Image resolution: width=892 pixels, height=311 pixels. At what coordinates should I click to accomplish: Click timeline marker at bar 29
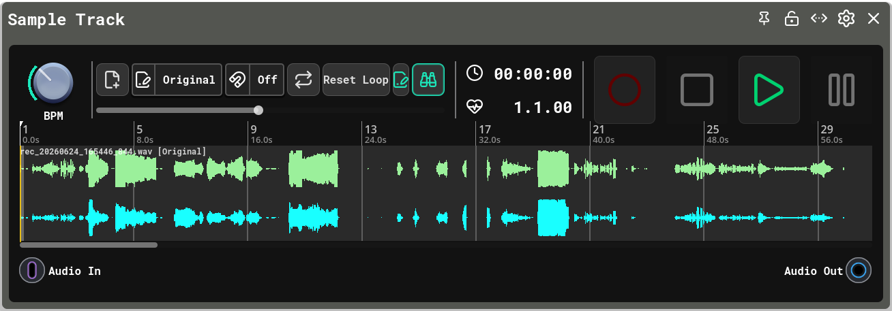[827, 129]
